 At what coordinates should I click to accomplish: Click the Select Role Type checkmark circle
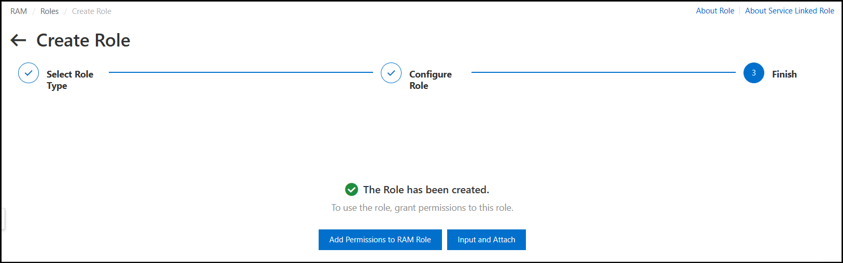pos(28,73)
